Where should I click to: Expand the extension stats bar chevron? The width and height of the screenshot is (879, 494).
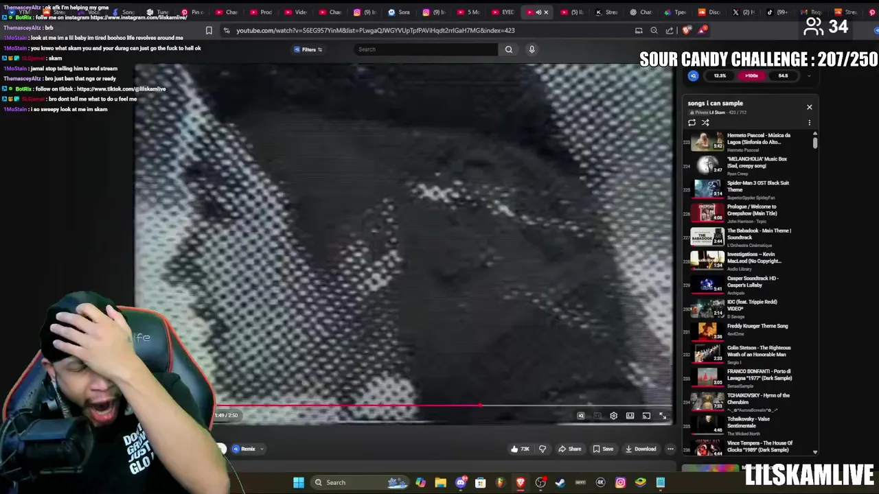click(x=808, y=75)
